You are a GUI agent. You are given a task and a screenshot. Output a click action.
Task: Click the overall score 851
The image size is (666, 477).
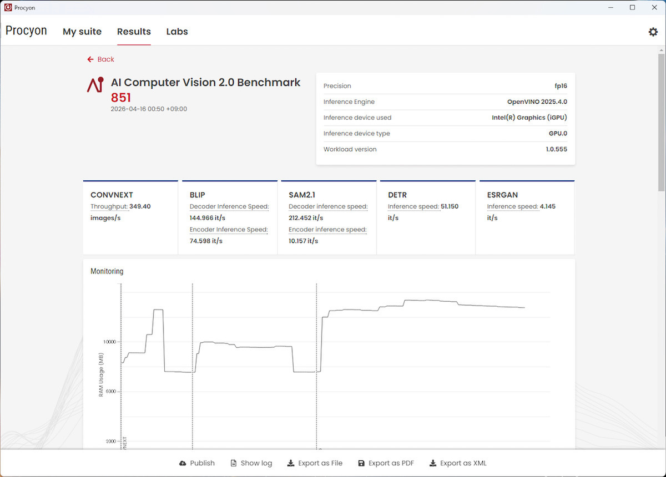point(121,98)
